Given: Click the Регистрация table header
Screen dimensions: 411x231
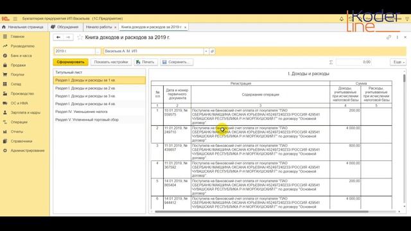Looking at the screenshot, I should 241,83.
